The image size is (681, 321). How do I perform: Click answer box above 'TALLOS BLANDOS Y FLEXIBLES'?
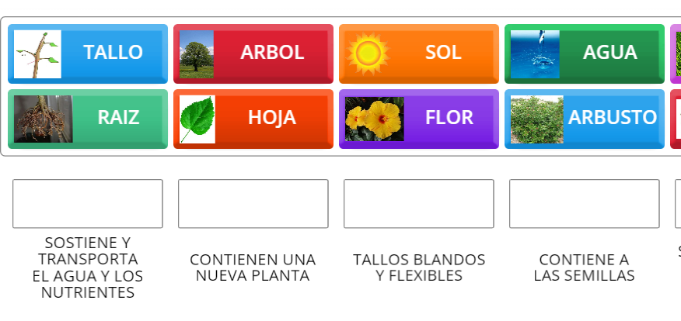pos(419,204)
